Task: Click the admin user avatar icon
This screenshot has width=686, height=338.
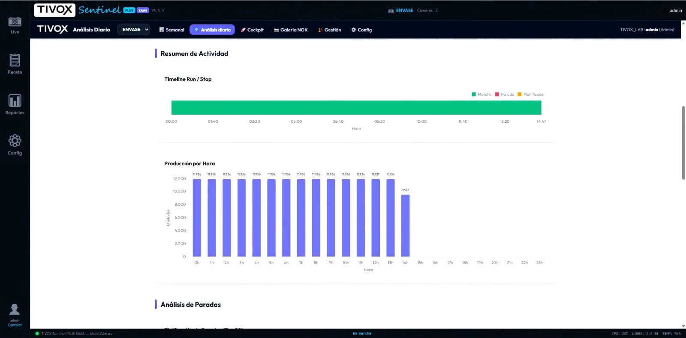Action: (15, 310)
